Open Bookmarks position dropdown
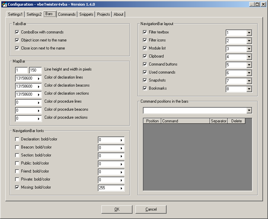 [x=249, y=89]
